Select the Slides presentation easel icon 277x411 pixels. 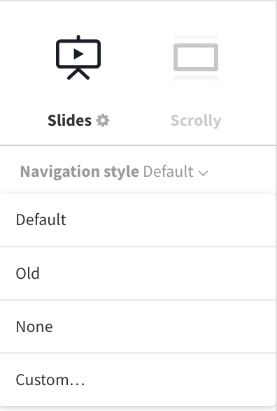pyautogui.click(x=78, y=57)
